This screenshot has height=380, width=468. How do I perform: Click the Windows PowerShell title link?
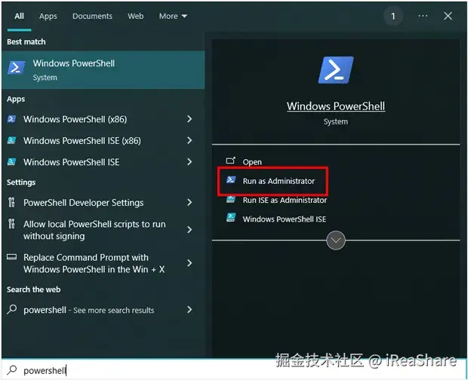click(336, 106)
